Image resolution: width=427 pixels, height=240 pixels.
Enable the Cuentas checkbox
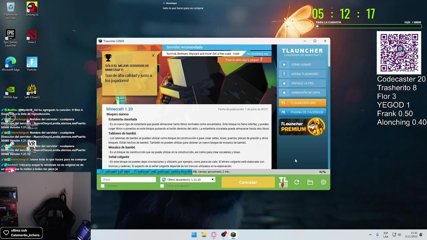(103, 186)
